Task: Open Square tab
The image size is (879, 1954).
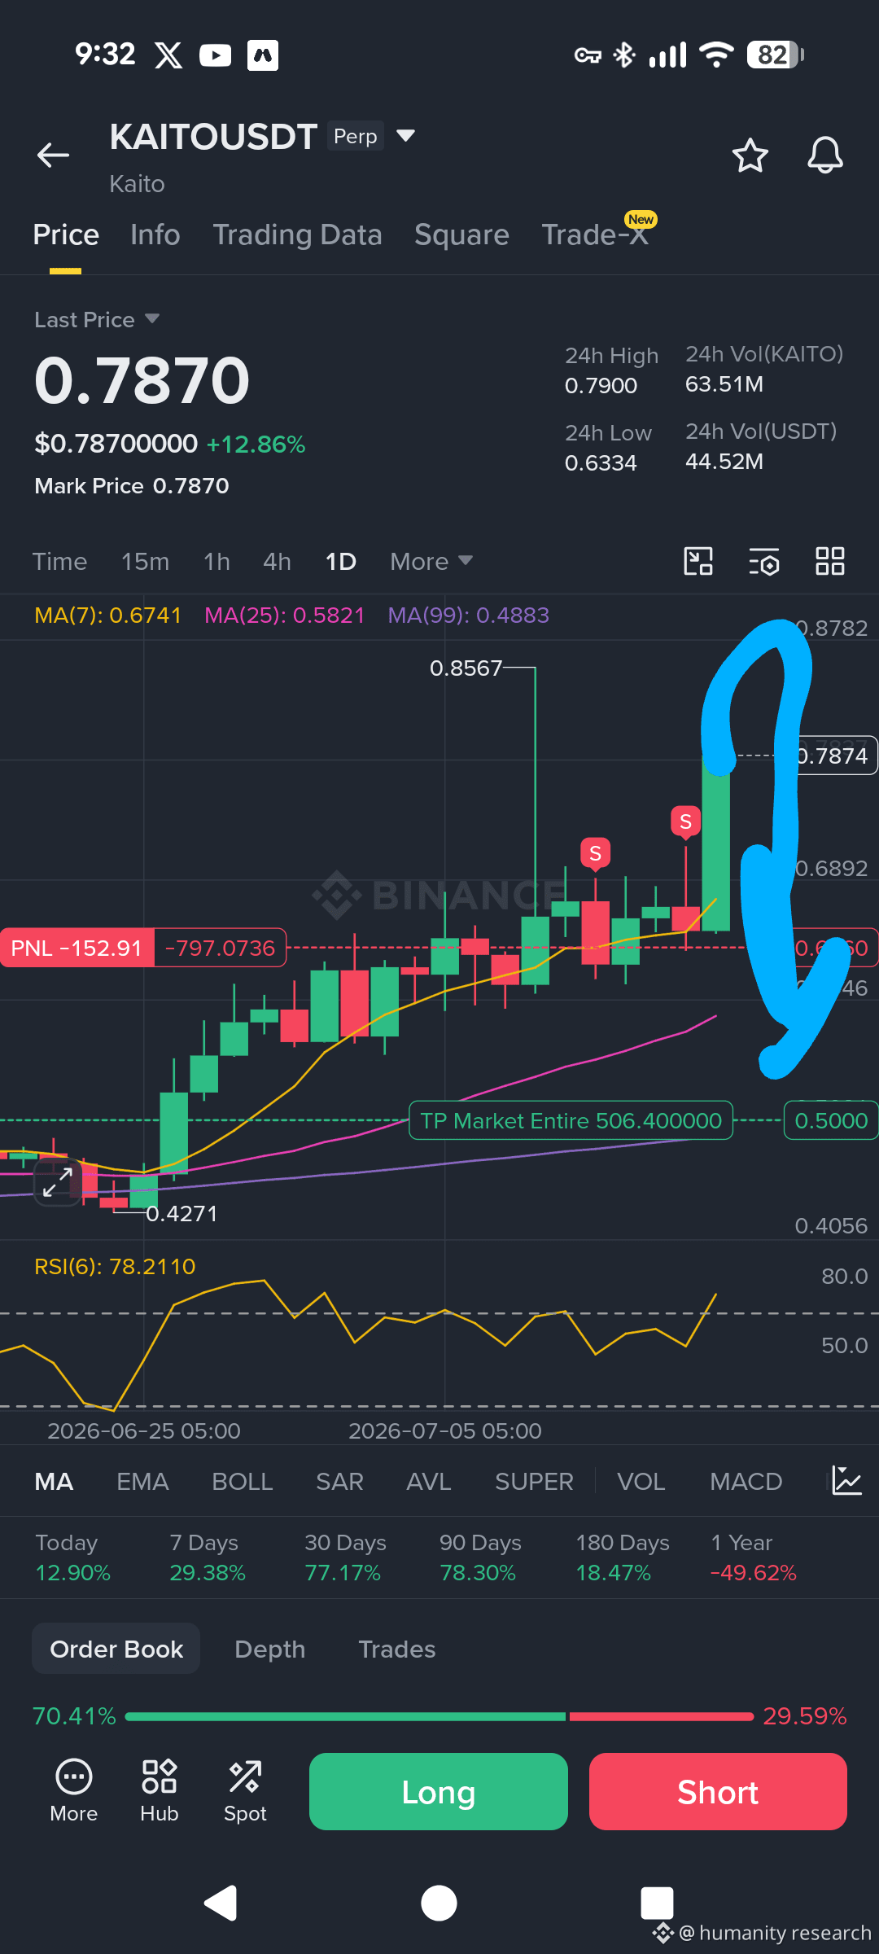Action: click(461, 235)
